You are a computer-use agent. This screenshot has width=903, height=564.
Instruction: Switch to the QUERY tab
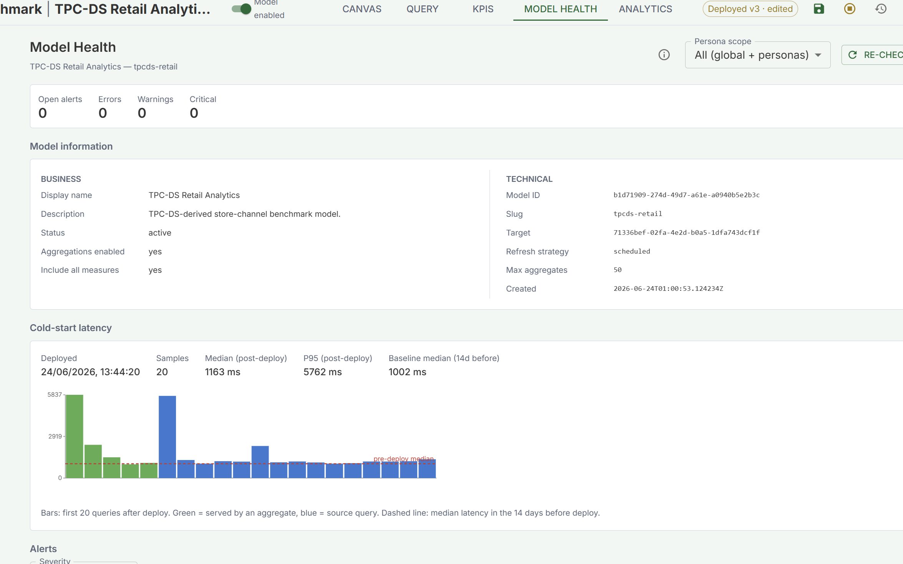click(422, 9)
